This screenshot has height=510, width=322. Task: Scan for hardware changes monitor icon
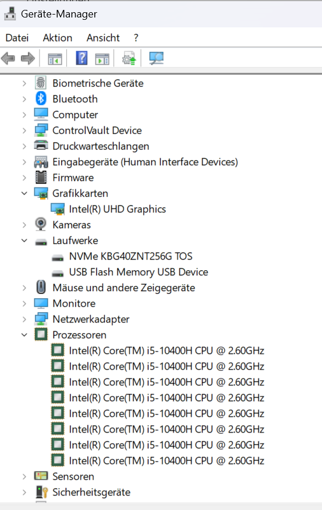157,59
